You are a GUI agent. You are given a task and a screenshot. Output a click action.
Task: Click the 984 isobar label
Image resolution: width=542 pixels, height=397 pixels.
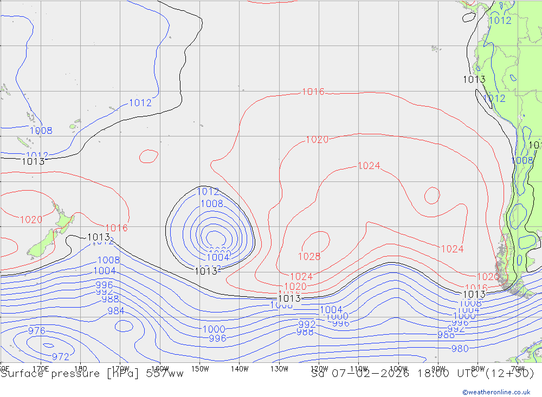pyautogui.click(x=116, y=311)
